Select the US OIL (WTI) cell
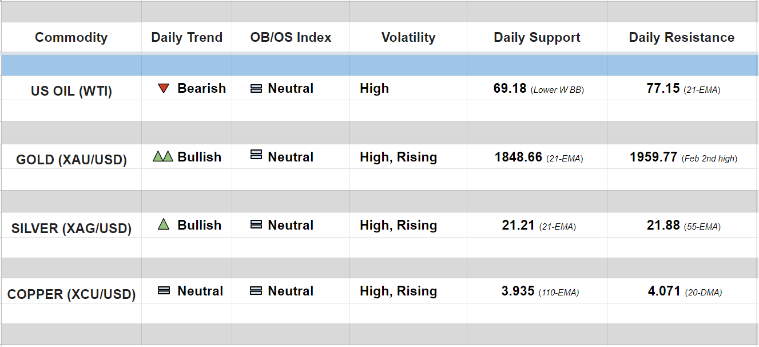Image resolution: width=759 pixels, height=347 pixels. click(x=71, y=90)
